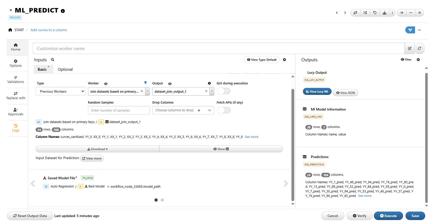
Task: Expand the Output dataset_join_output_1 dropdown arrow
Action: pos(212,91)
